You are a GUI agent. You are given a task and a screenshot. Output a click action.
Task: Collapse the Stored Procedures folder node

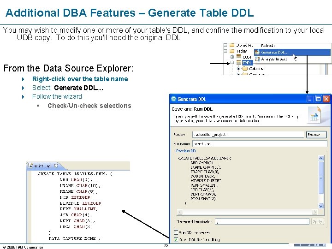click(x=225, y=45)
